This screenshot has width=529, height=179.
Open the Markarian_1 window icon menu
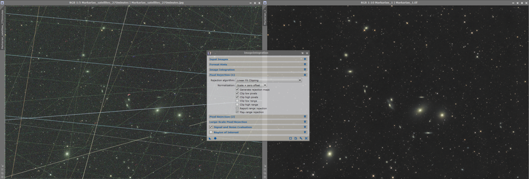coord(265,2)
